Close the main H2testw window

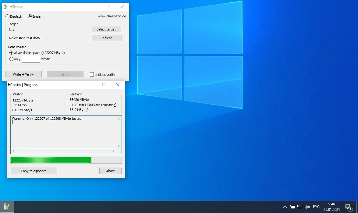(x=122, y=7)
